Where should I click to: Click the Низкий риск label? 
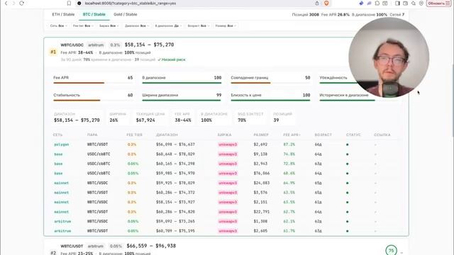click(172, 59)
